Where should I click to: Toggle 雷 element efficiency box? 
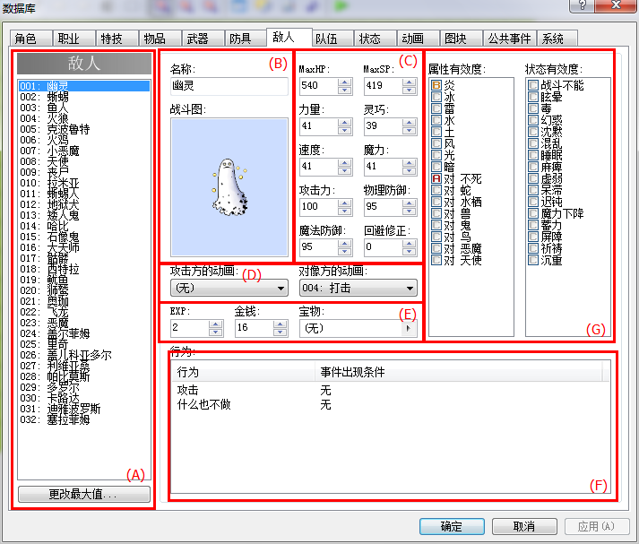point(436,108)
